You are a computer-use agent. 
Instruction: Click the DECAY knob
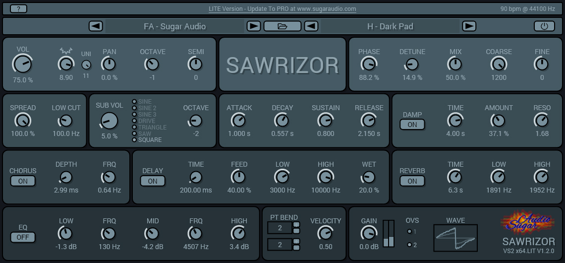point(282,121)
